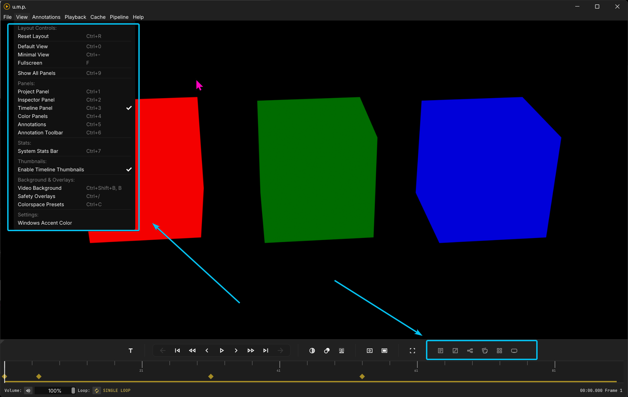The height and width of the screenshot is (397, 628).
Task: Click the text T tool icon
Action: pyautogui.click(x=130, y=350)
